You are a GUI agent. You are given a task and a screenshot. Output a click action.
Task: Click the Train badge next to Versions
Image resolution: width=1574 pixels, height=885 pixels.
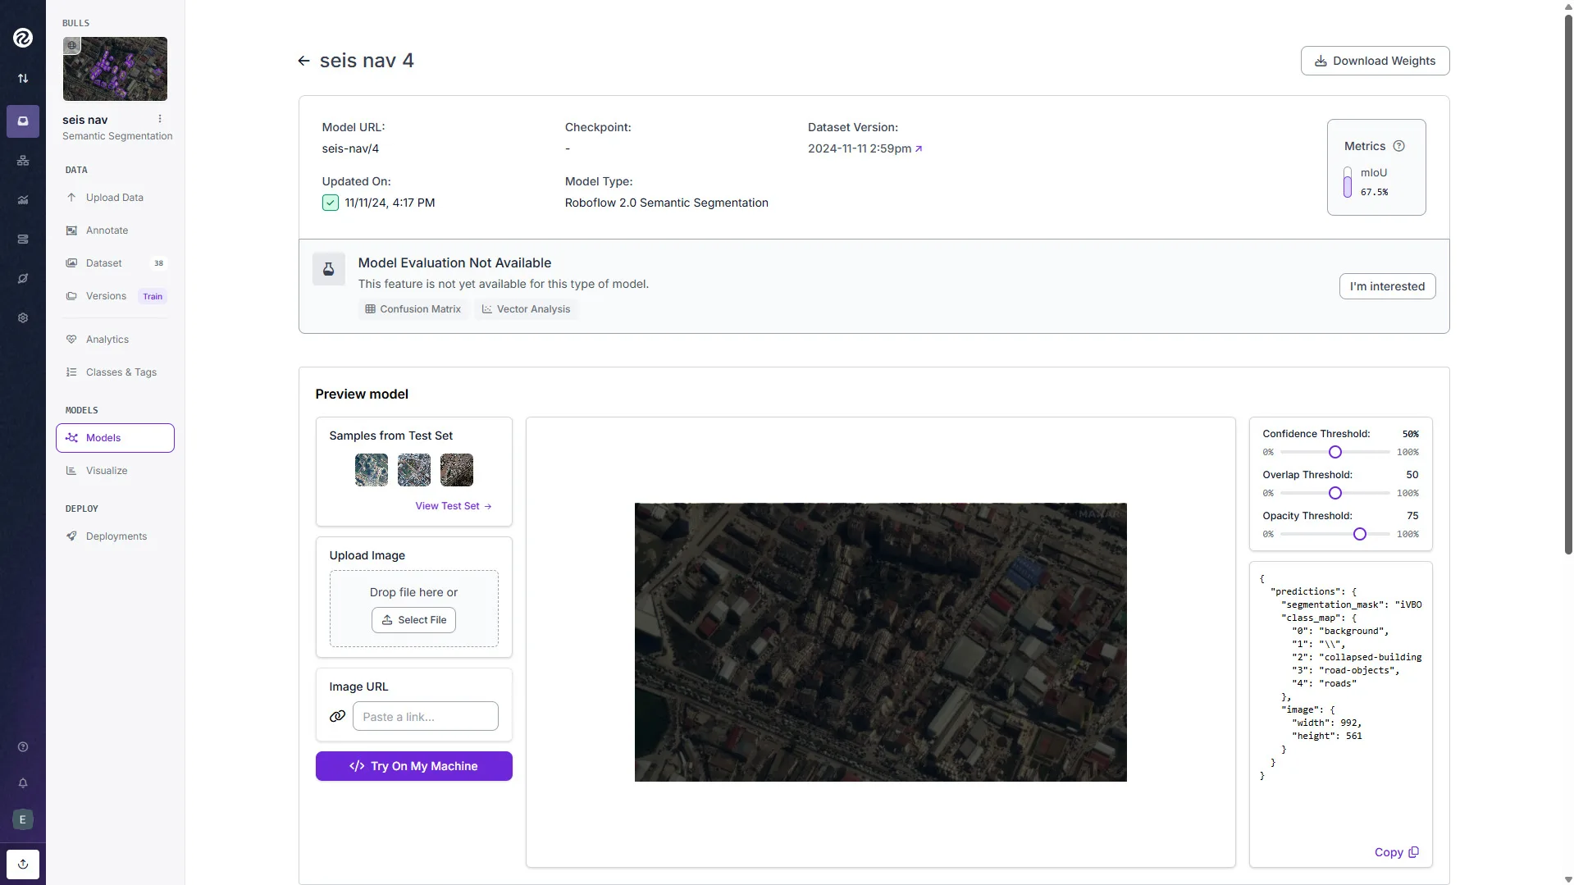click(x=153, y=297)
